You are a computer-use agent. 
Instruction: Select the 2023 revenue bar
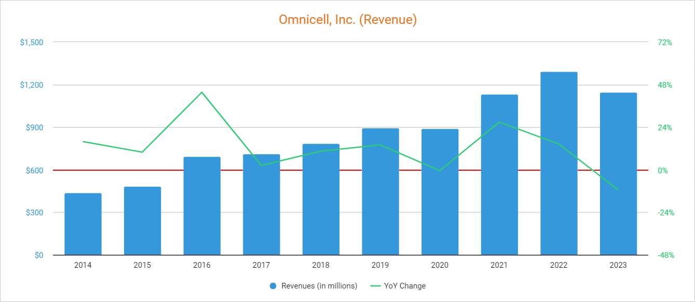point(618,174)
